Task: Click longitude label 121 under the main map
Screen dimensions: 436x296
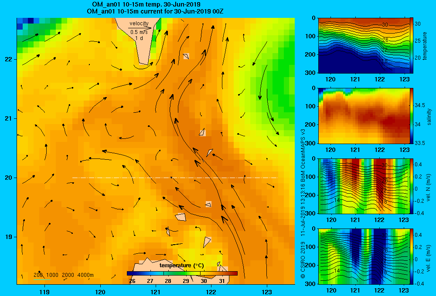Action: pyautogui.click(x=156, y=292)
